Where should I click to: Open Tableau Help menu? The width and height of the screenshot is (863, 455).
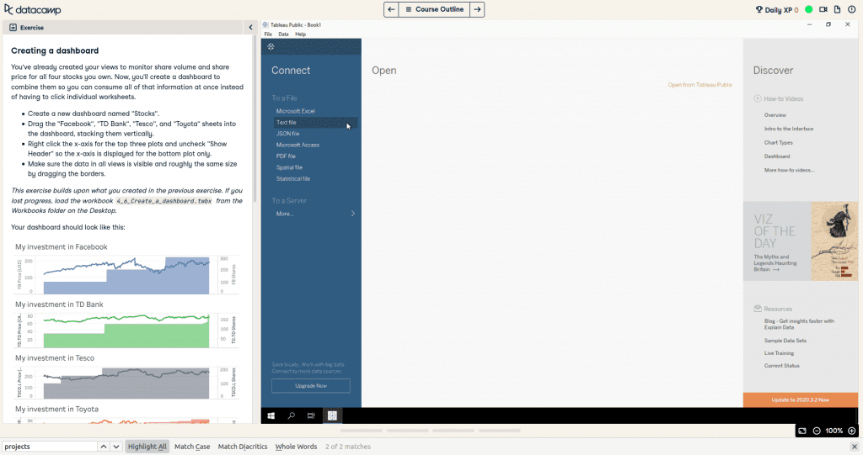[x=300, y=34]
